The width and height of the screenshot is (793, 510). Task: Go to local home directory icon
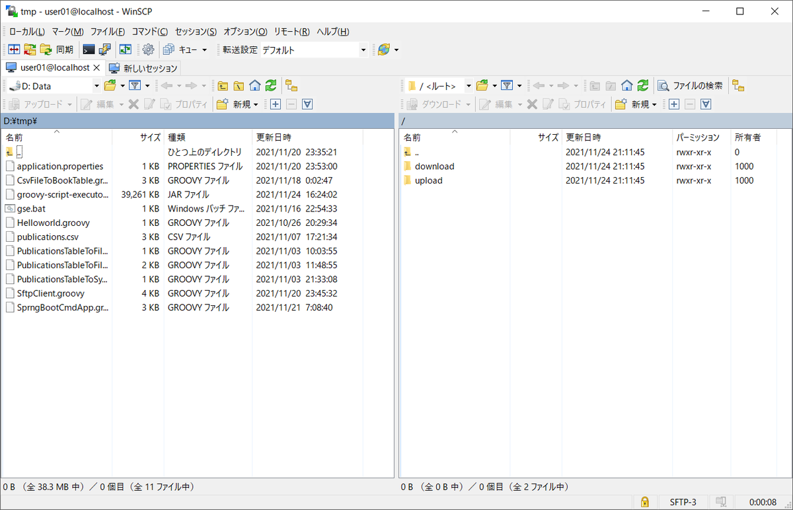(254, 85)
